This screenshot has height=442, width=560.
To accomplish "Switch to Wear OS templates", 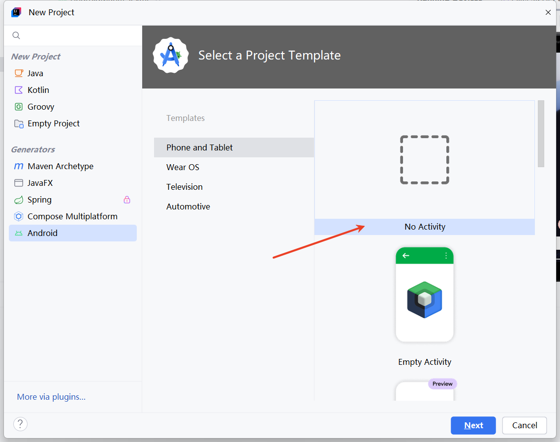I will pyautogui.click(x=234, y=167).
